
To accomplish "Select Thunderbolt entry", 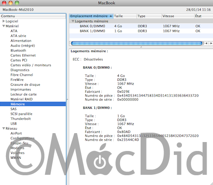I will coord(20,119).
